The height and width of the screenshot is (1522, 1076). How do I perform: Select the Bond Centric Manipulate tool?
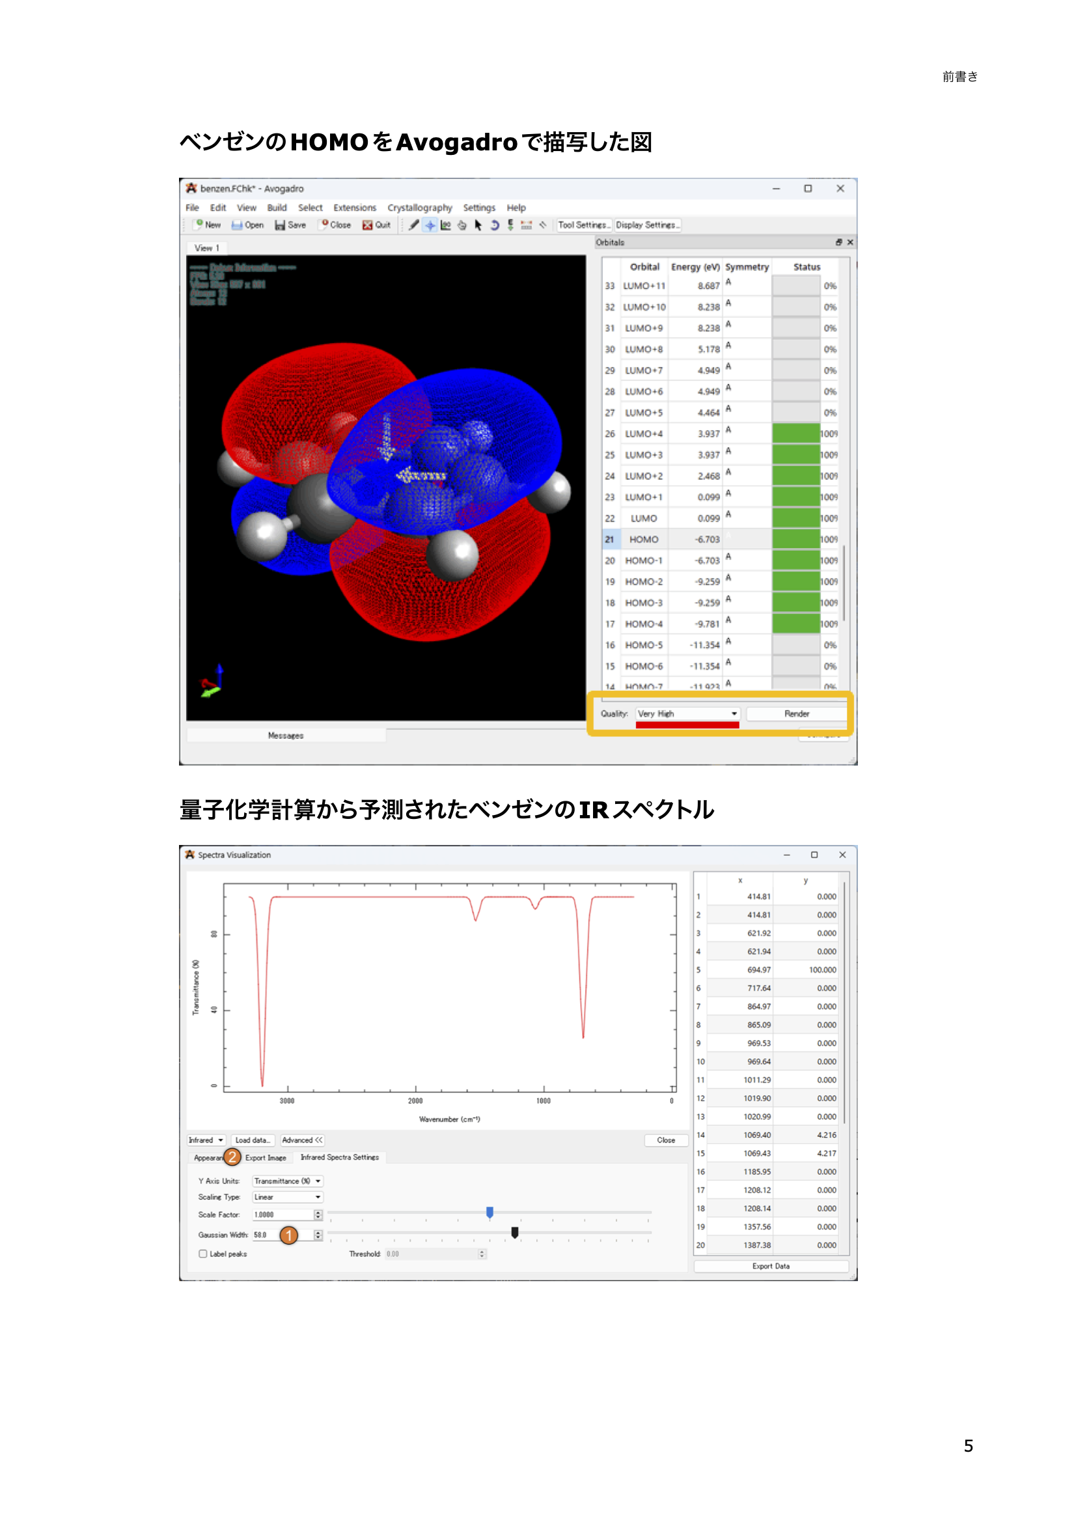[x=445, y=225]
